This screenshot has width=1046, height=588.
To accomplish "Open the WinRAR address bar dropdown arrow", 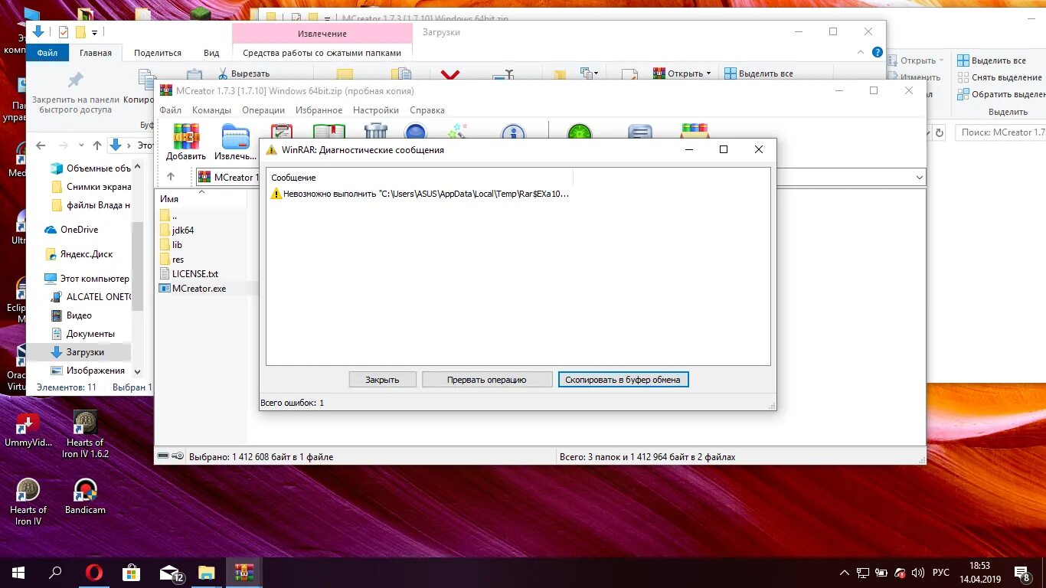I will point(919,177).
